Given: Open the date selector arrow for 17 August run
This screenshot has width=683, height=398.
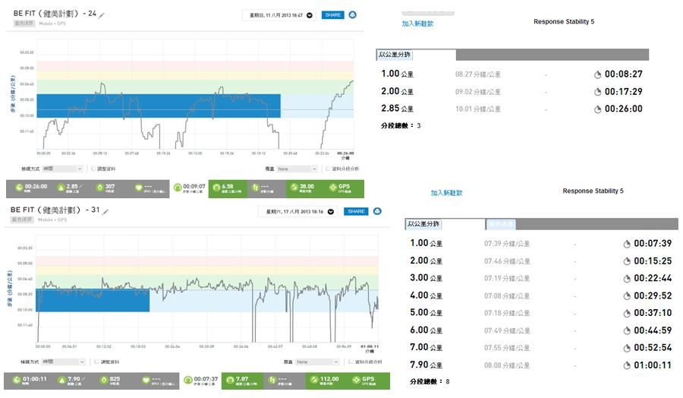Looking at the screenshot, I should point(331,212).
